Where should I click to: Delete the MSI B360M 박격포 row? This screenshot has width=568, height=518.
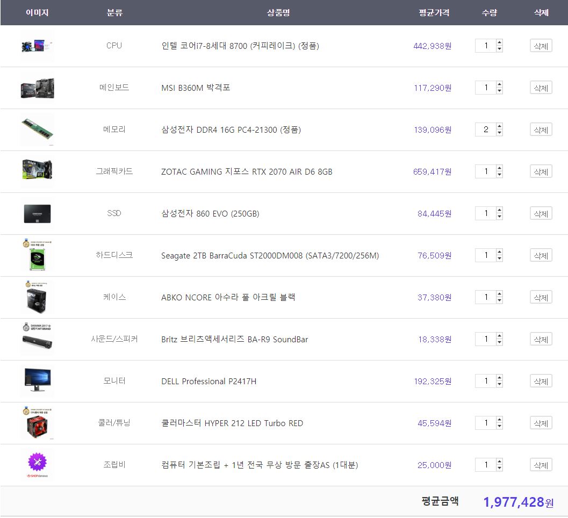click(541, 88)
